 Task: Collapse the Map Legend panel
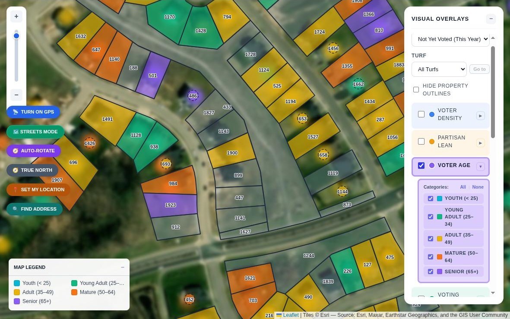[123, 267]
